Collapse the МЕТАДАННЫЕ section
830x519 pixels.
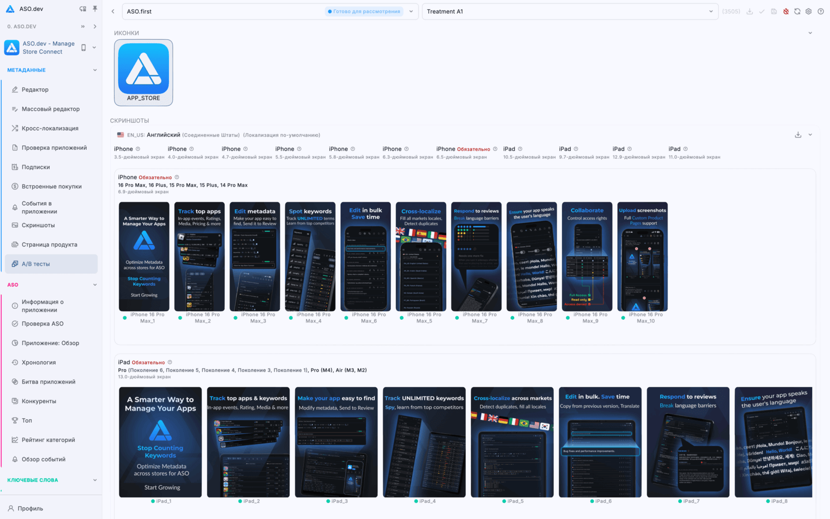[x=95, y=70]
